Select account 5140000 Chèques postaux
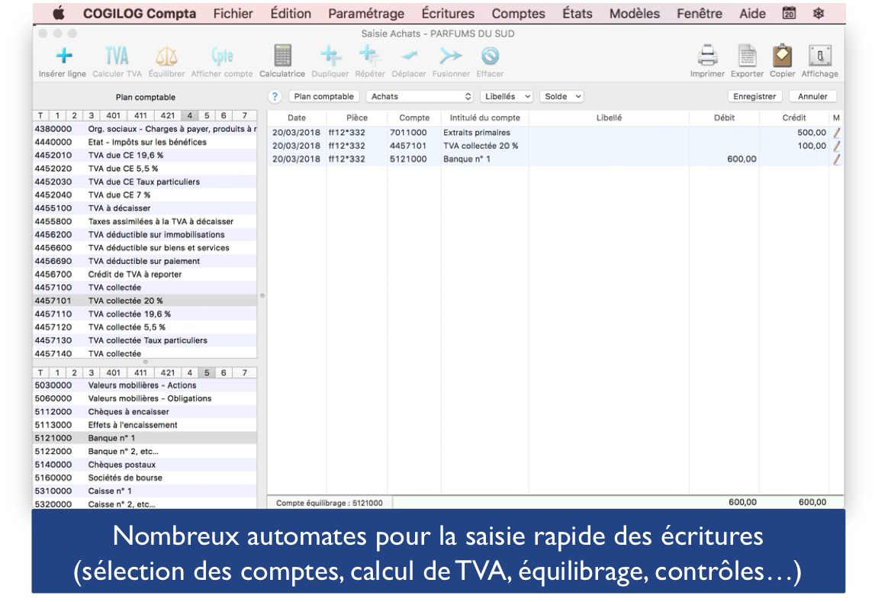 145,465
